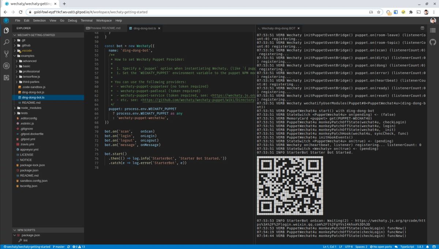Open the wechaty-puppet wiki Directory link in code
Screen dimensions: 439x249
click(198, 100)
